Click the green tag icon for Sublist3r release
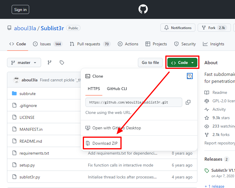235x188 pixels. [207, 171]
